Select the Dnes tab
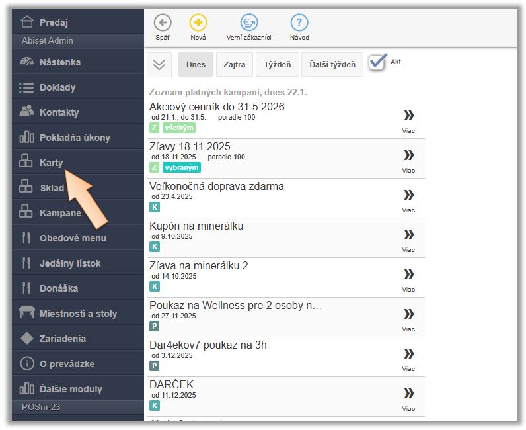Viewport: 526px width, 430px height. tap(196, 65)
